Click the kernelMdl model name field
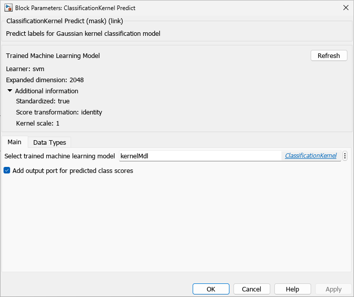Screen dimensions: 354x297 point(199,156)
